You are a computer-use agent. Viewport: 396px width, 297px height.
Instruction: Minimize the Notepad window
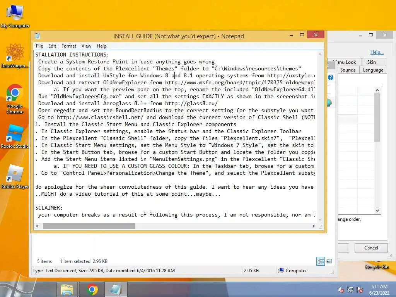292,35
